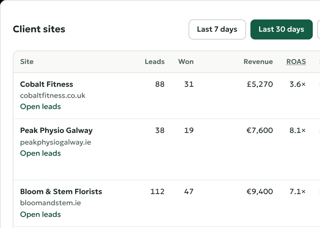Select the Bloom & Stem Florists name
Image resolution: width=320 pixels, height=228 pixels.
tap(61, 192)
